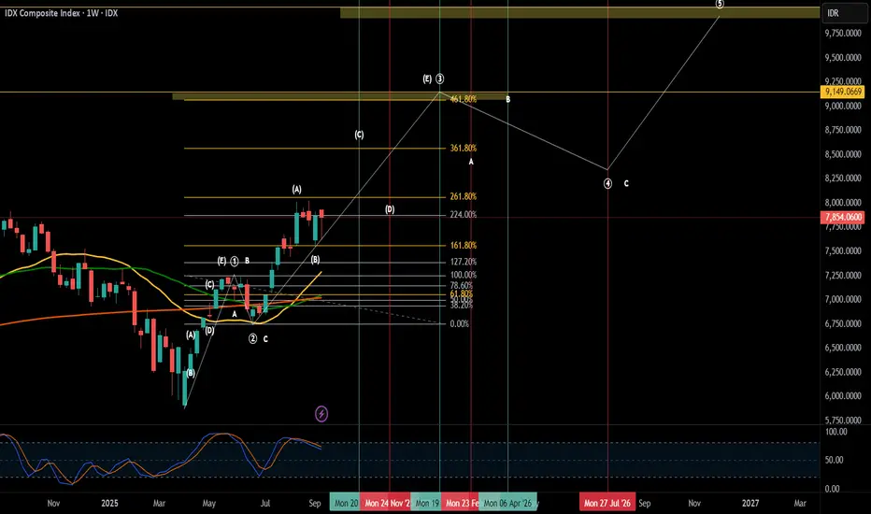Click the Jul label on time axis
The width and height of the screenshot is (871, 514).
click(x=265, y=503)
